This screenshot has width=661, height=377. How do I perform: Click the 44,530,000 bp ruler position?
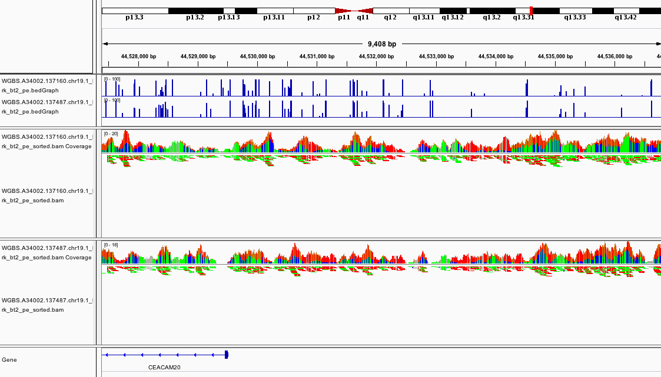click(x=257, y=56)
